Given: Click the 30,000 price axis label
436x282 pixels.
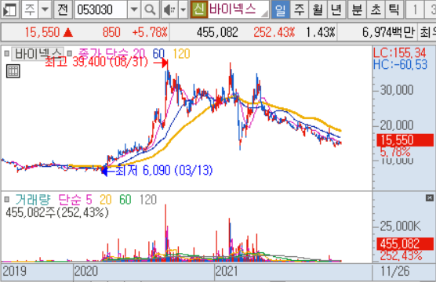Looking at the screenshot, I should [x=397, y=90].
